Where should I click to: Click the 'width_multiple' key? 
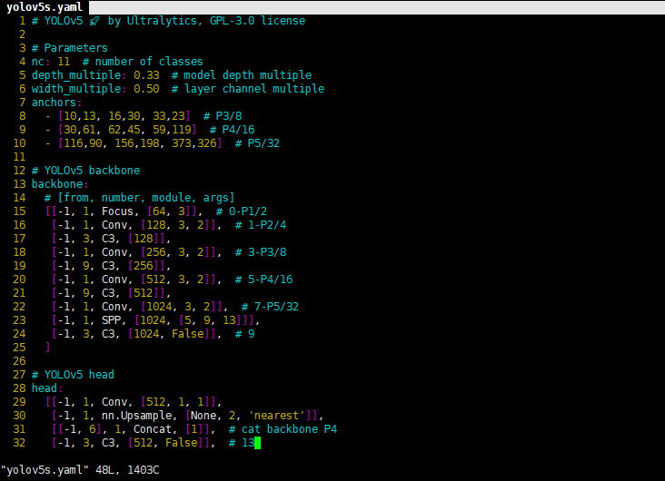click(x=76, y=89)
